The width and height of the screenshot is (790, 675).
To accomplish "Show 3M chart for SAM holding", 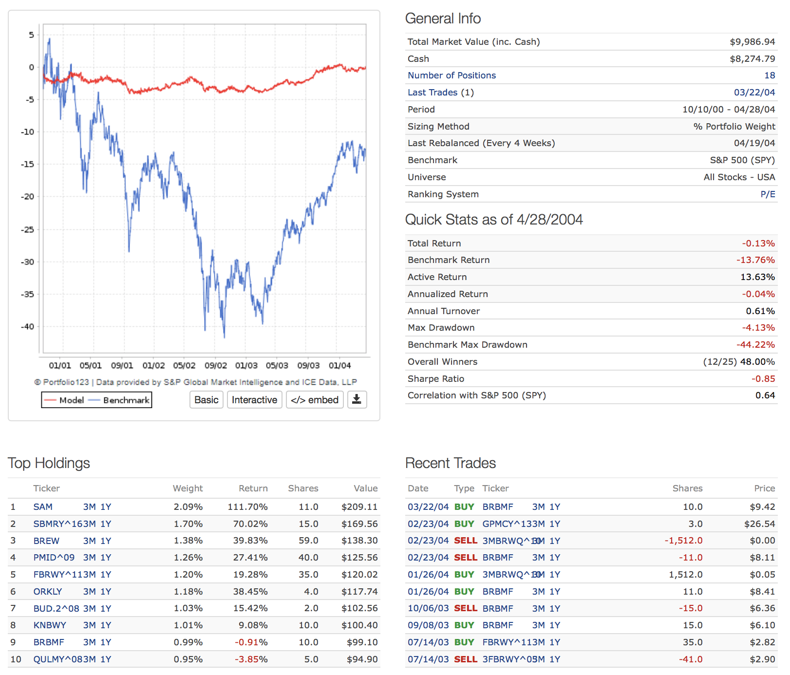I will pos(89,507).
